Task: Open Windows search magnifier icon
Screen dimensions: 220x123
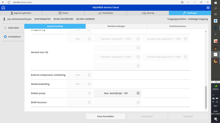Action: [x=216, y=8]
